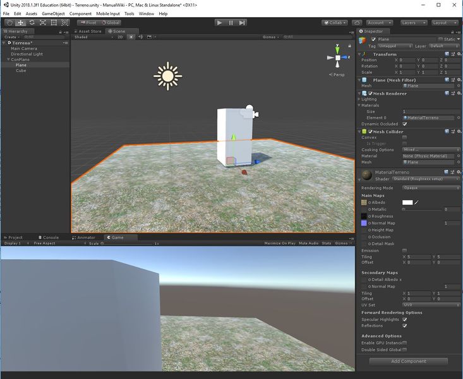Viewport: 463px width, 379px height.
Task: Open the scene Gizmos dropdown
Action: (x=270, y=37)
